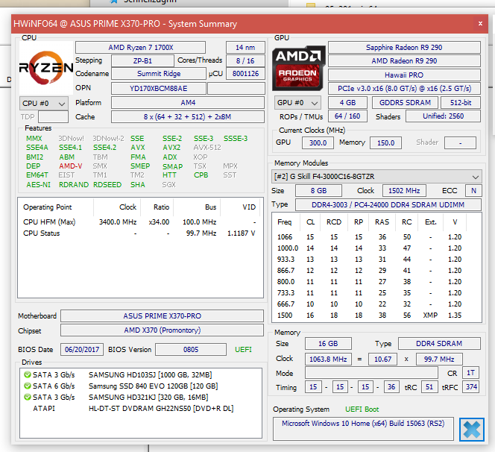
Task: Select the CPU Status row
Action: pos(140,233)
